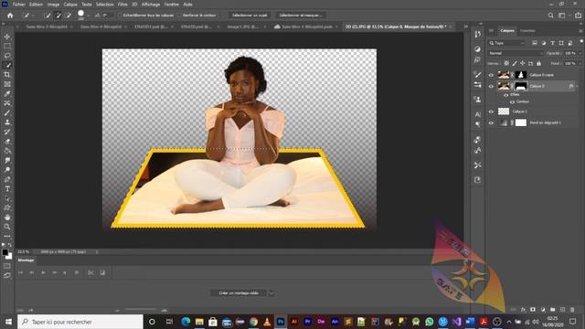
Task: Enable Échantillonner tous les calques checkbox
Action: pos(120,16)
